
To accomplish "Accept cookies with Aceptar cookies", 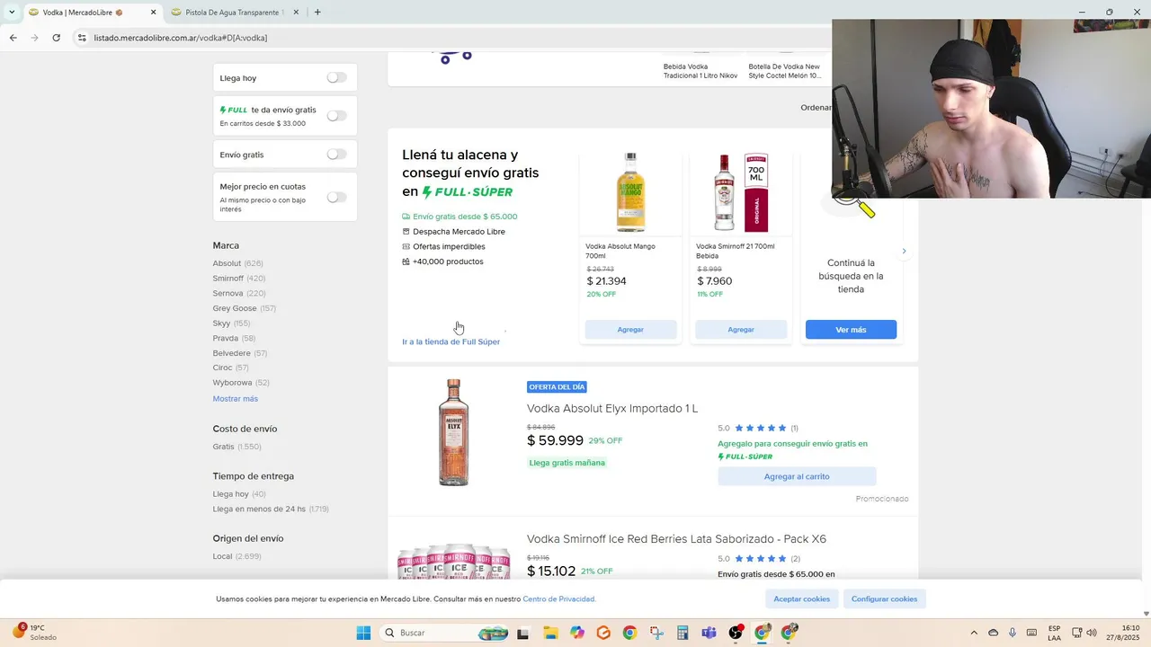I will tap(802, 598).
